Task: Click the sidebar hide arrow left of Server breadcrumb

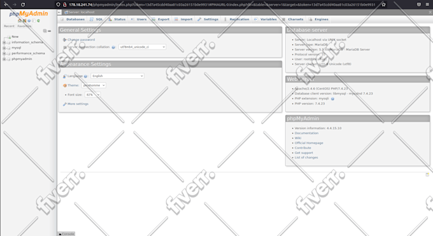Action: [59, 12]
